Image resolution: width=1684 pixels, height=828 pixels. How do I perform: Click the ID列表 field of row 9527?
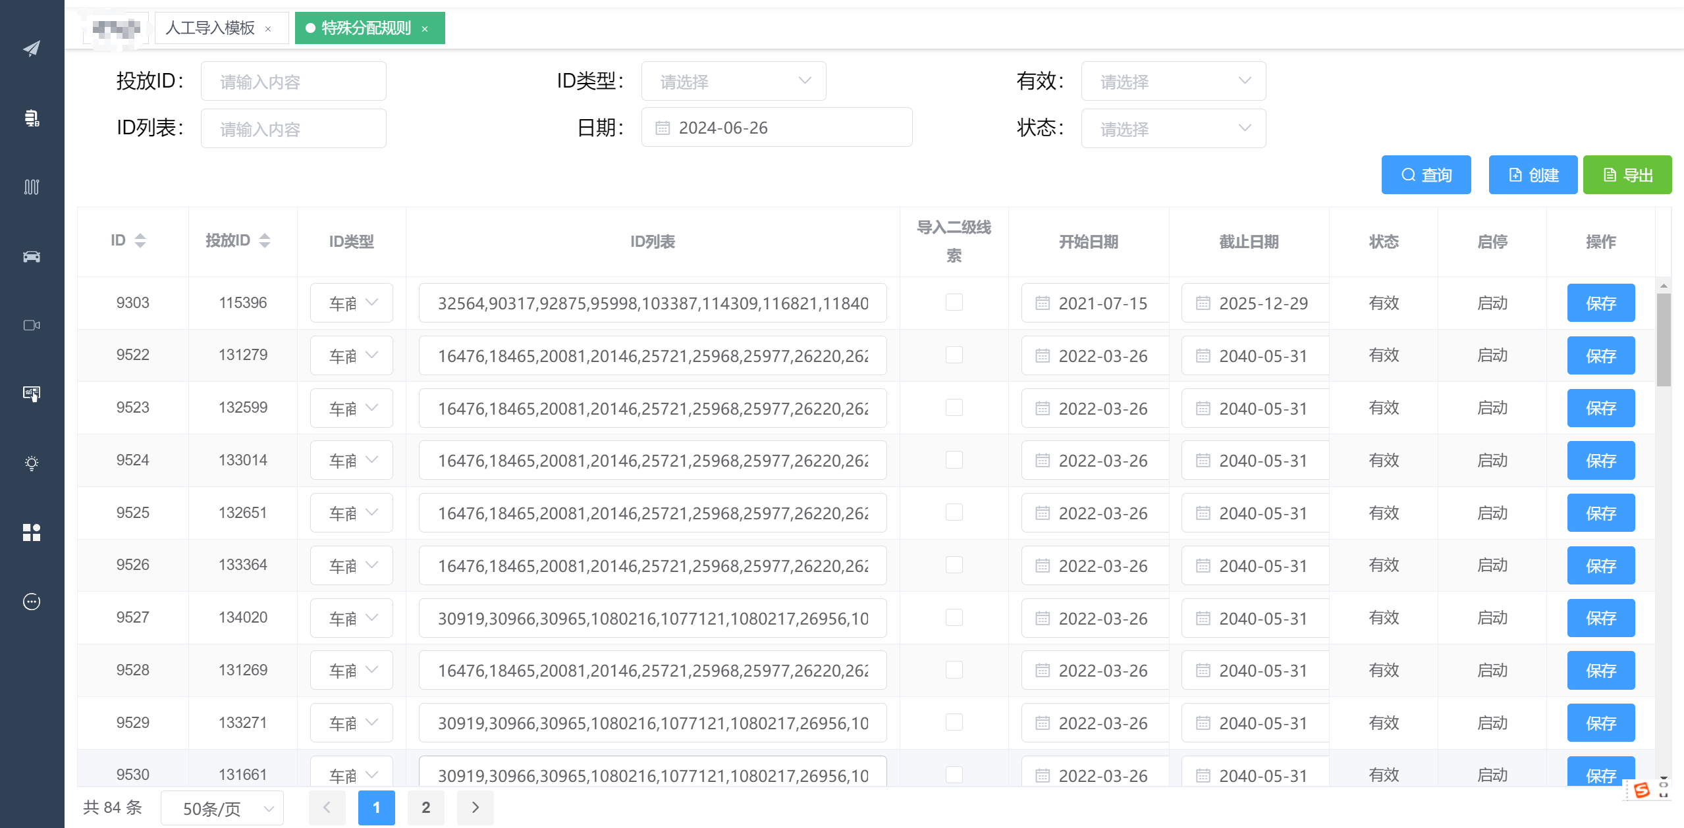(x=653, y=618)
